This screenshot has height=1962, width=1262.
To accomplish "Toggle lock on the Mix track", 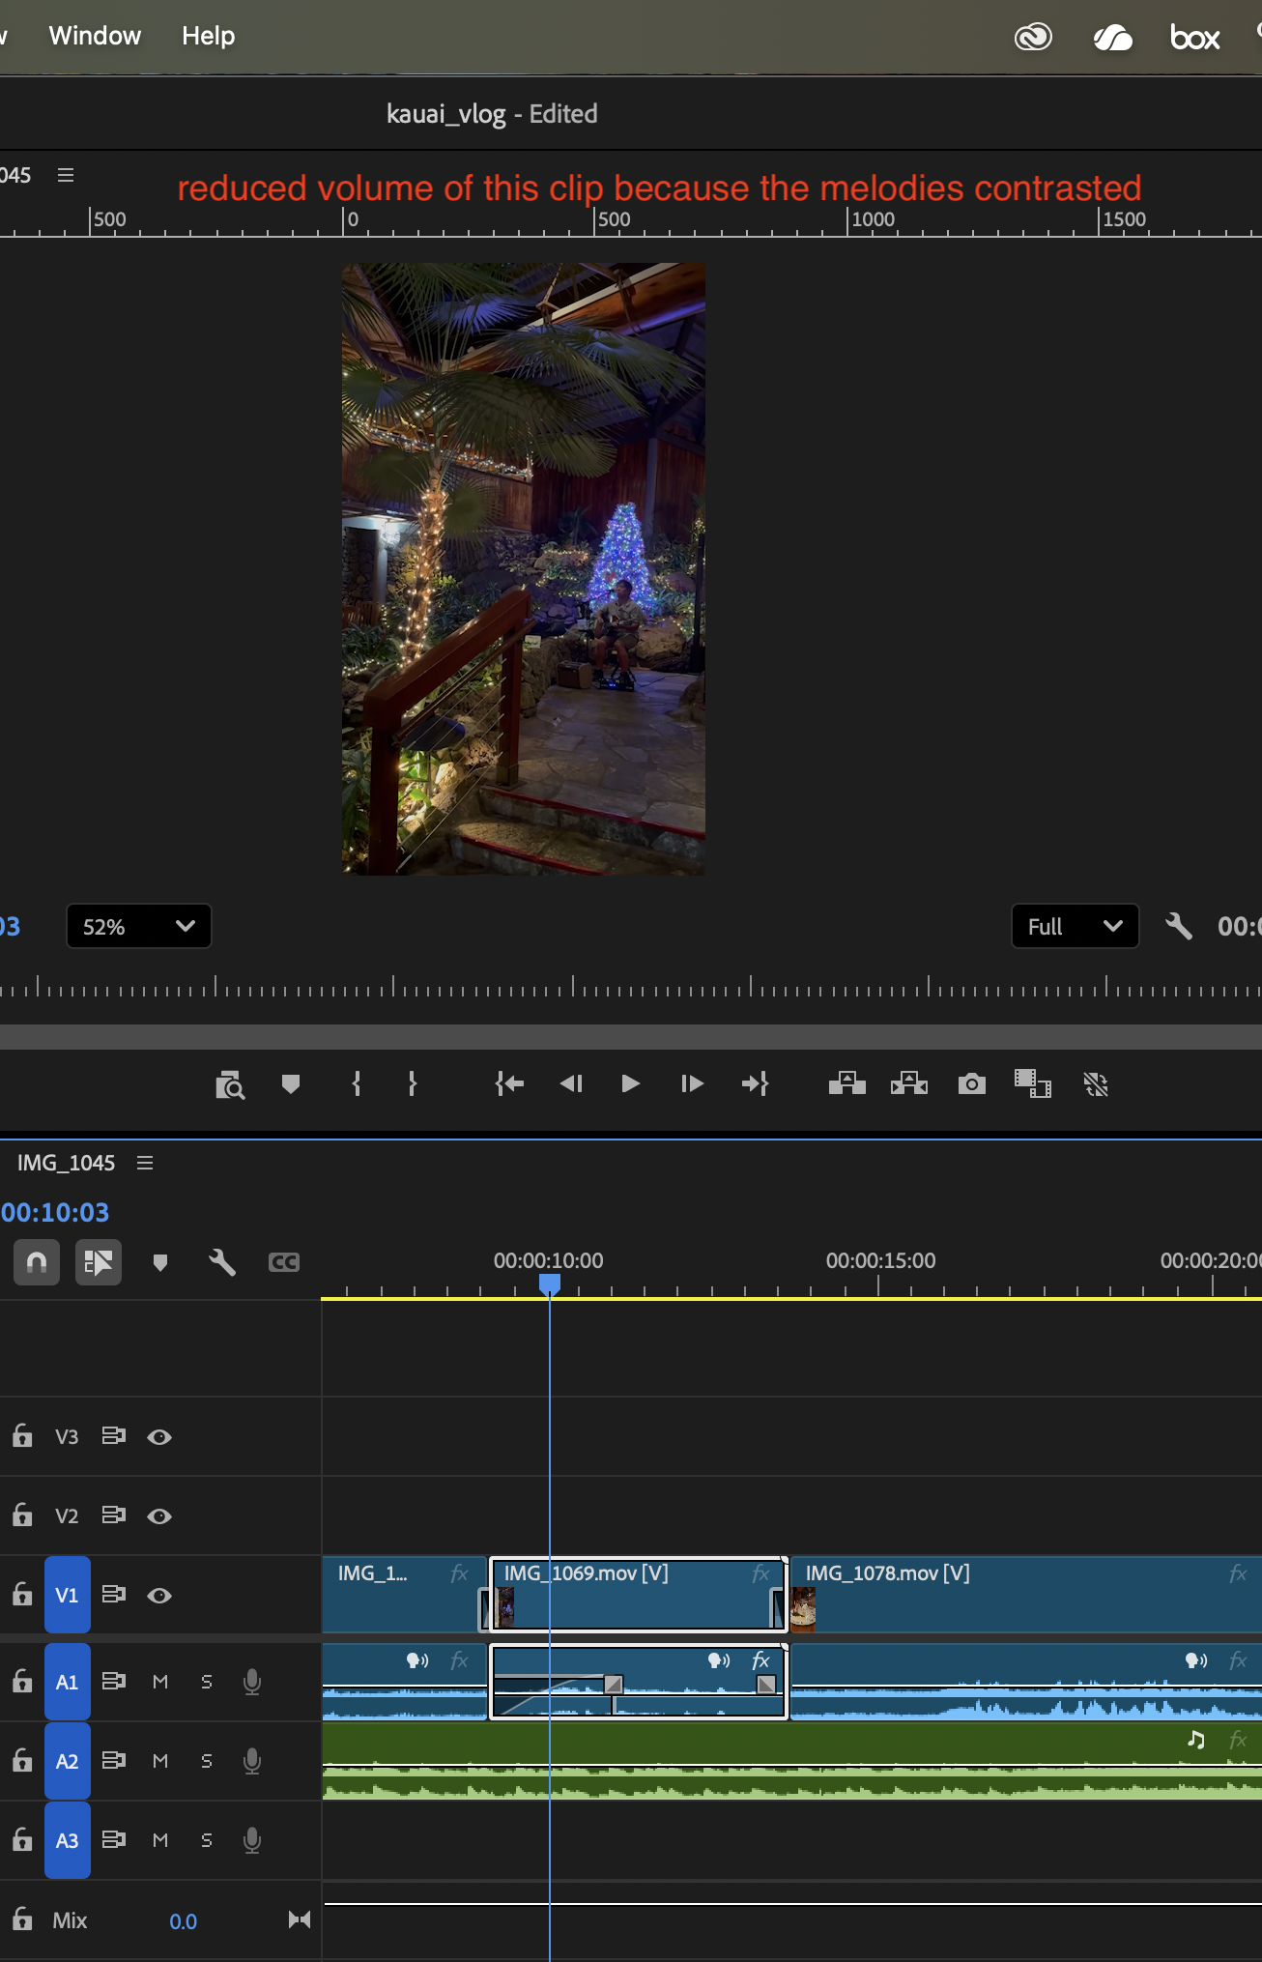I will coord(22,1919).
